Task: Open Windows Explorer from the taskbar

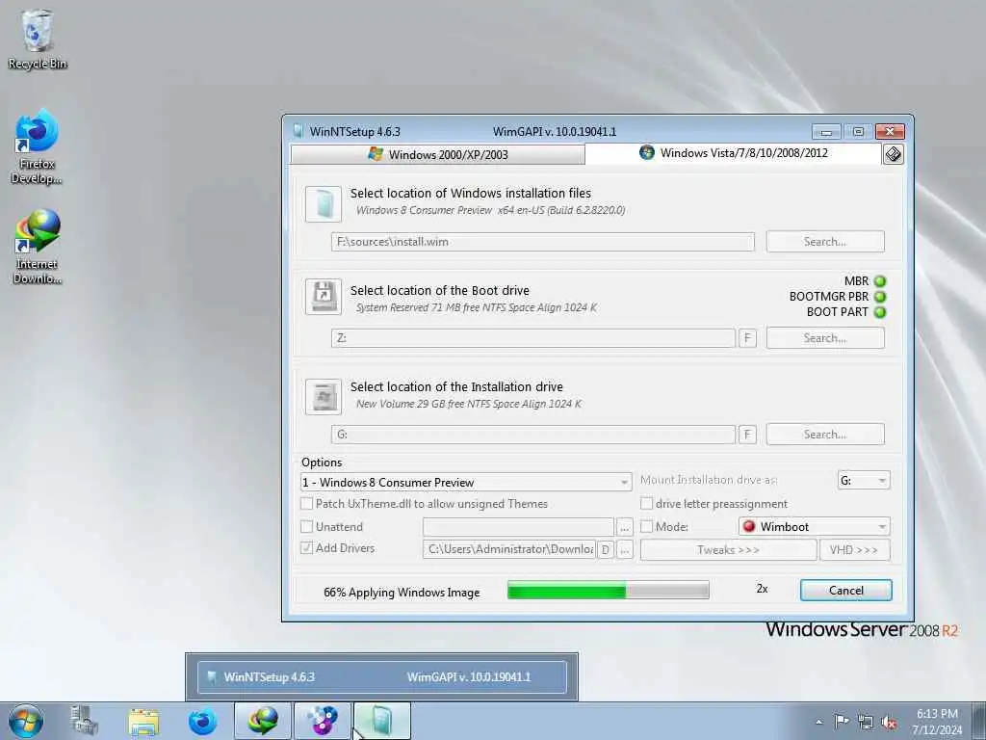Action: click(x=143, y=721)
